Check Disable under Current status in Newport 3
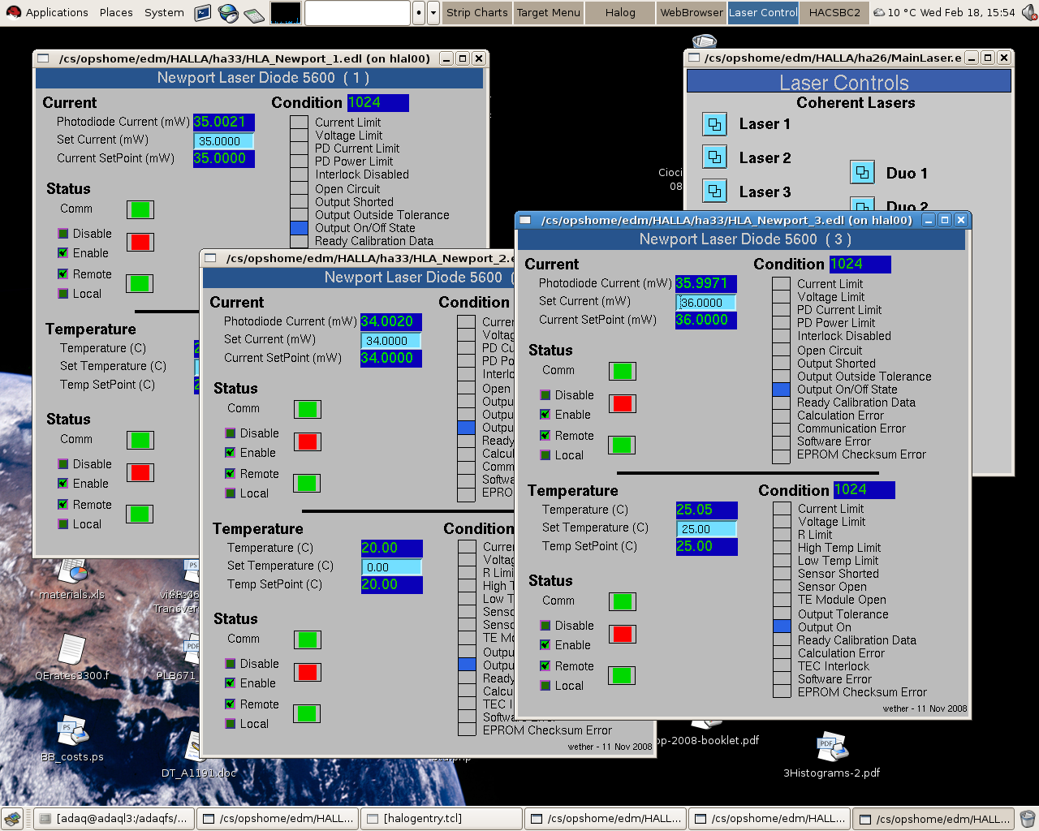 click(x=545, y=395)
